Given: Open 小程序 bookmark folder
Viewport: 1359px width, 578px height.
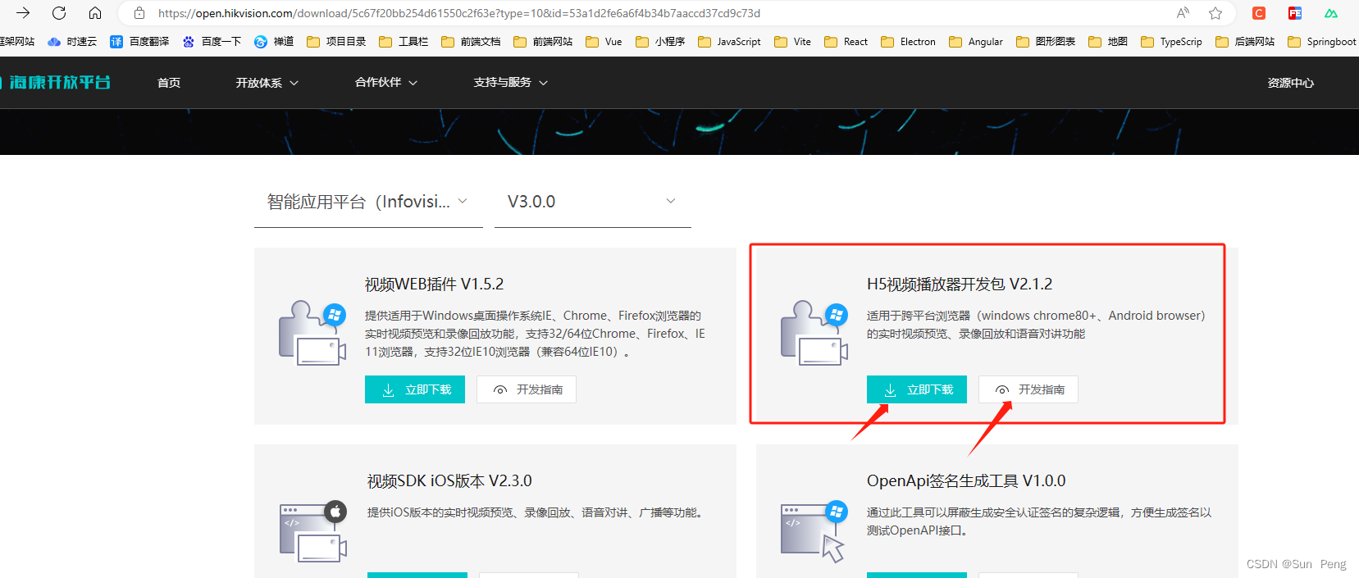Looking at the screenshot, I should coord(660,42).
